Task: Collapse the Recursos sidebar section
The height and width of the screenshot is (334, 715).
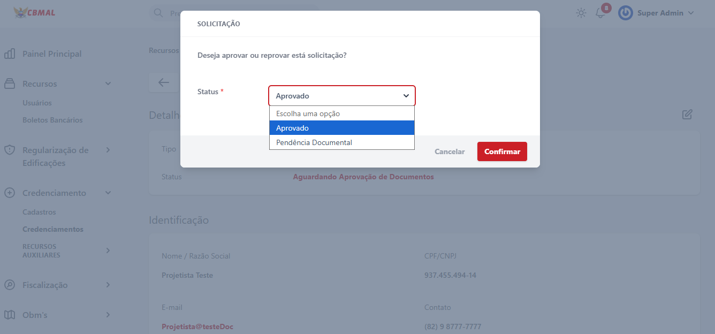Action: [108, 84]
